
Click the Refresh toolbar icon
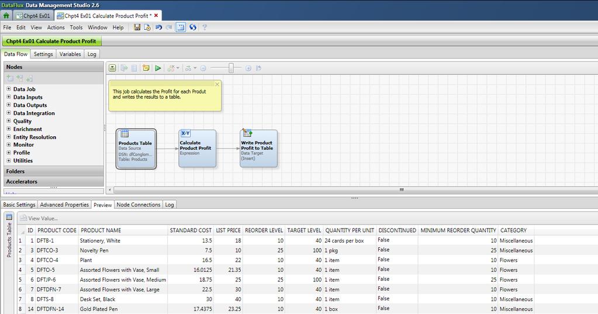click(193, 27)
